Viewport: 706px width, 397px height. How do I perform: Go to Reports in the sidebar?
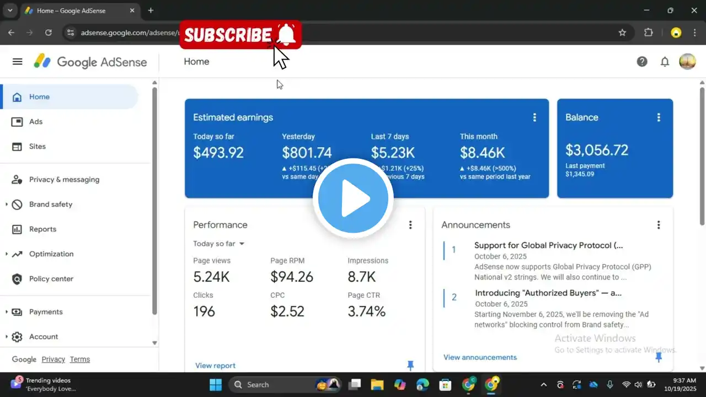[42, 229]
